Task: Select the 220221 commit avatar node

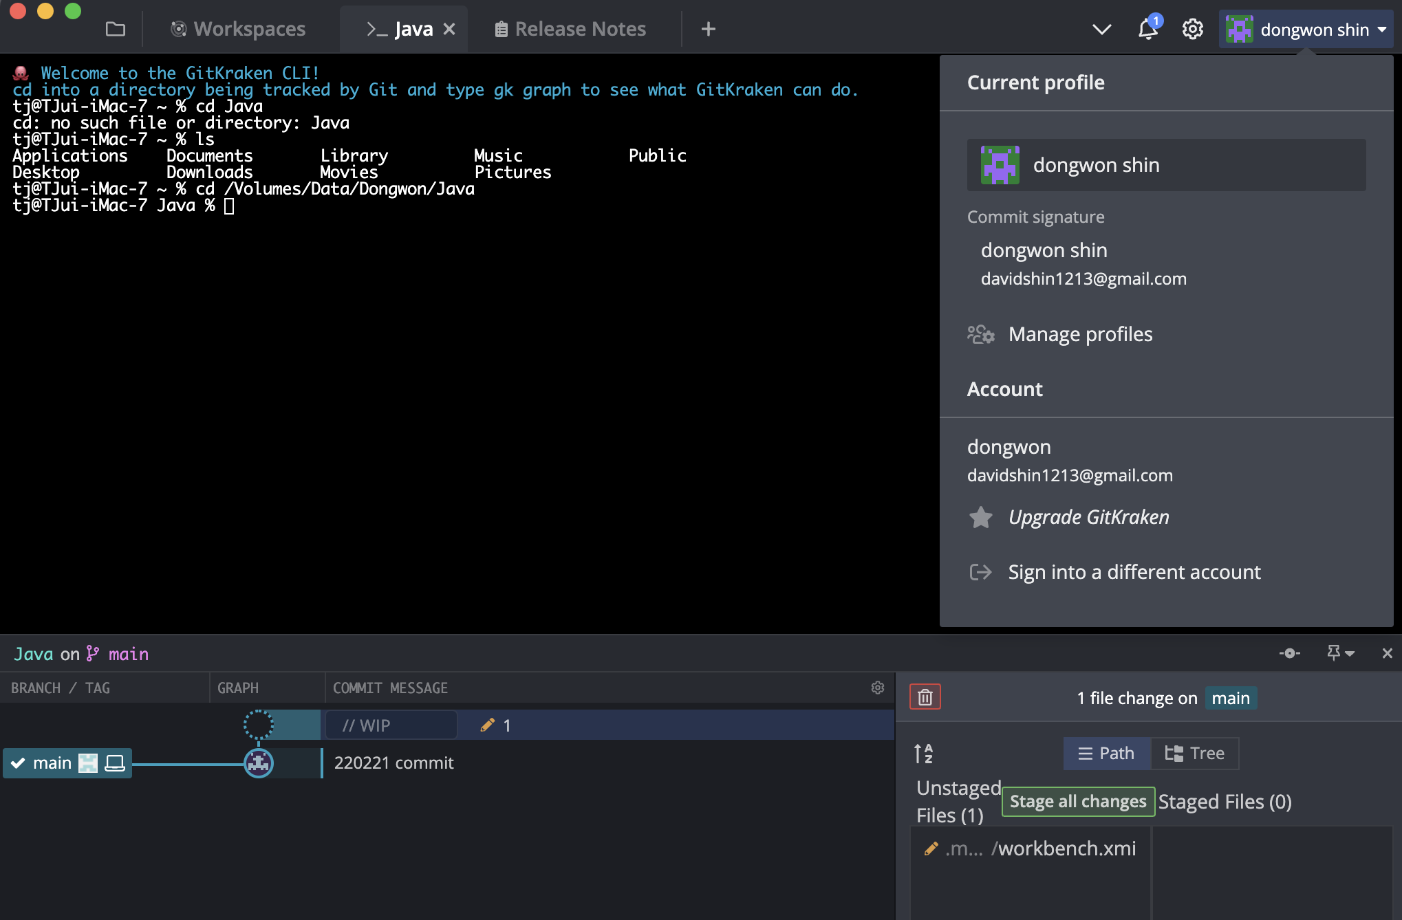Action: tap(259, 763)
